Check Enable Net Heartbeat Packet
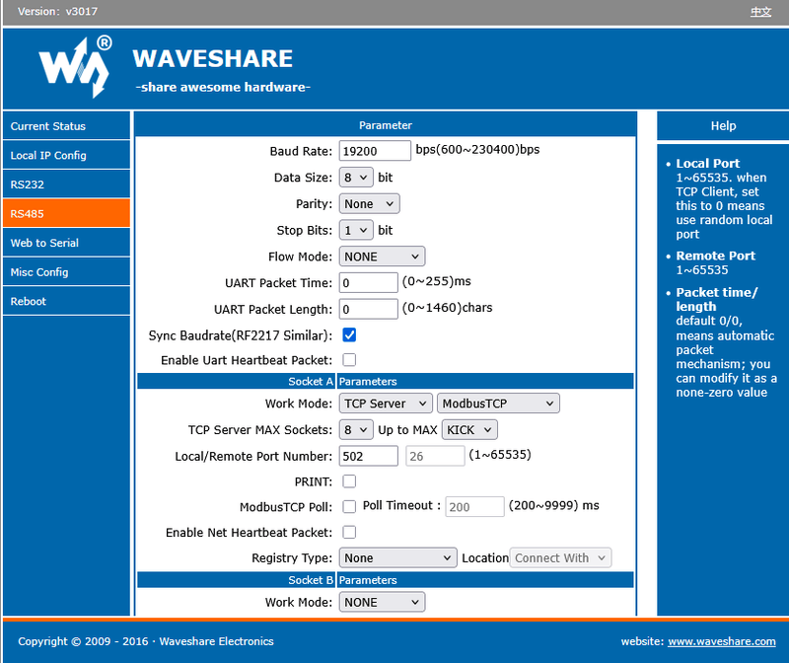The width and height of the screenshot is (789, 663). 349,532
